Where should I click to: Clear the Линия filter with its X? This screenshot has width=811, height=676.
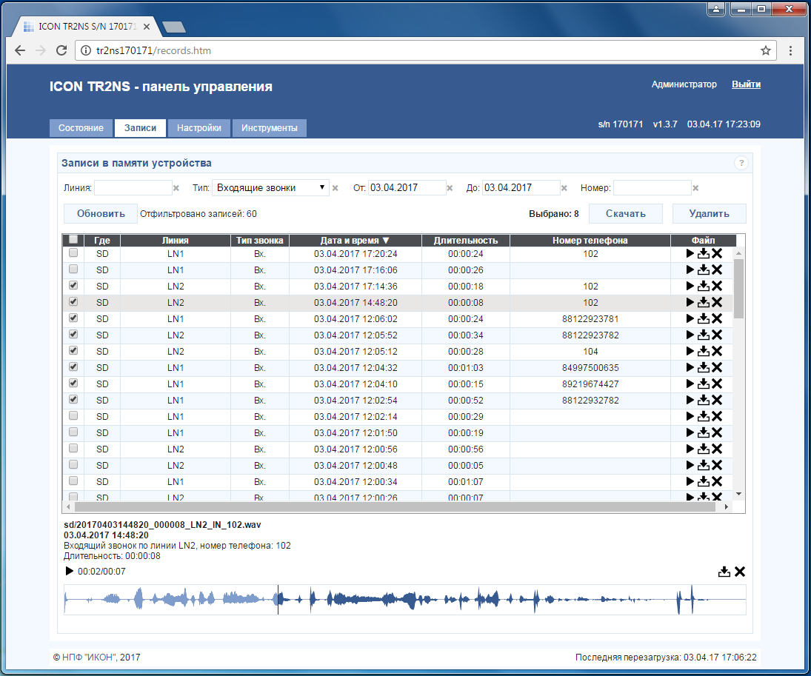176,188
